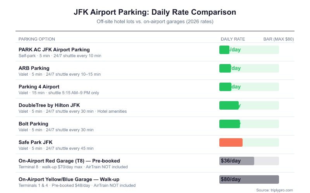Select the ARB Parking row title
310x193 pixels.
(x=34, y=68)
